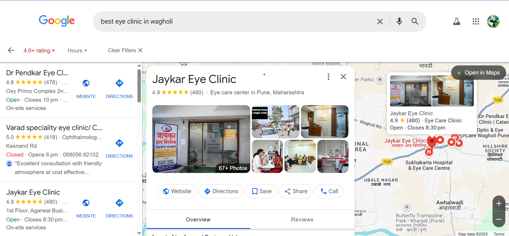Expand the Hours filter dropdown
Screen dimensions: 509x236
tap(77, 50)
